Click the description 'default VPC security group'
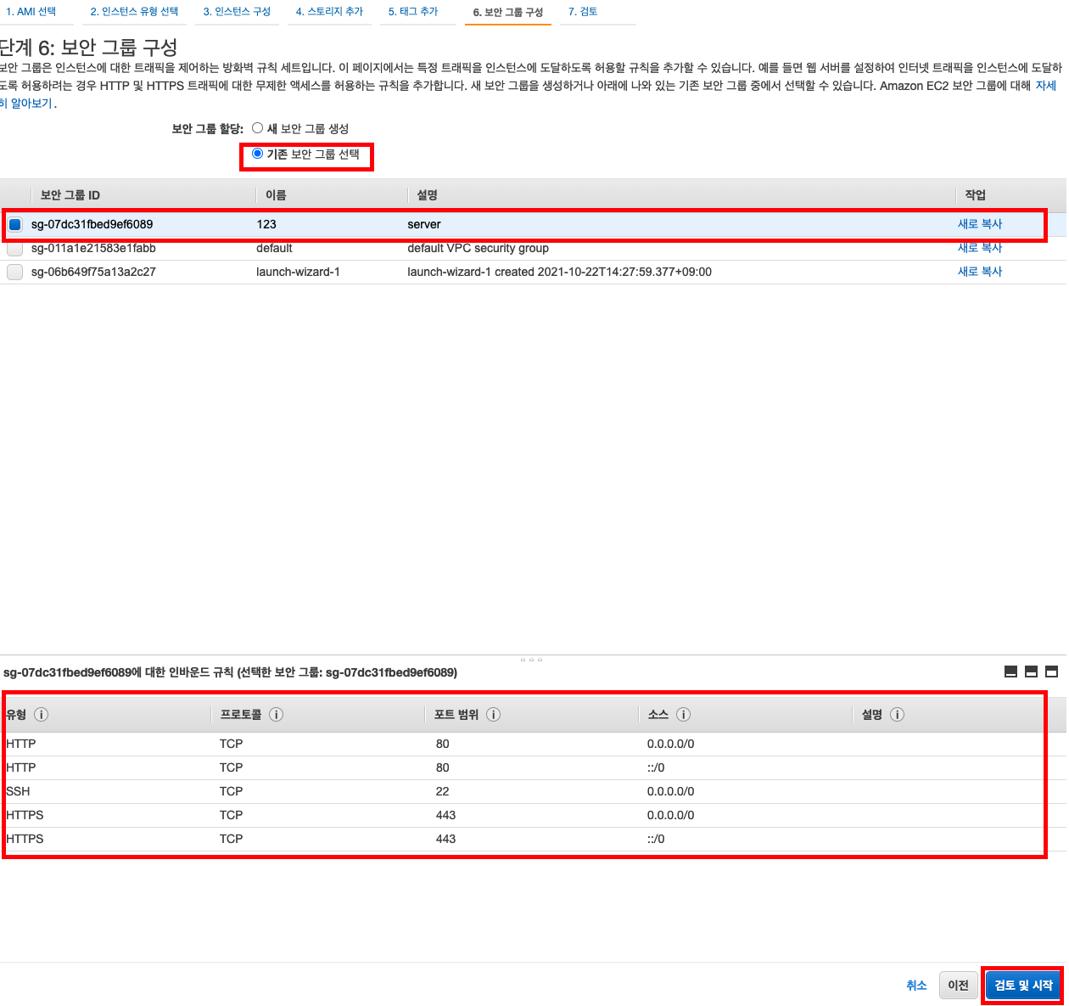 (x=478, y=248)
